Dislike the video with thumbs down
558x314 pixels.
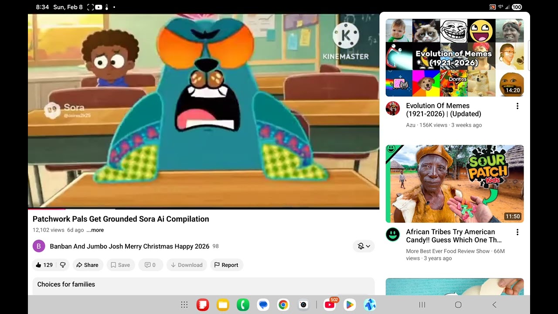click(x=63, y=265)
